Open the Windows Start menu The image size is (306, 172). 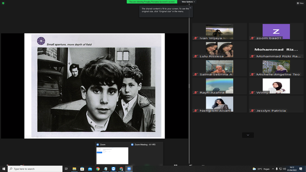coord(4,169)
